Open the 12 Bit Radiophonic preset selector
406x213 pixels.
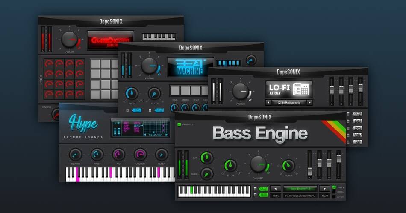[289, 103]
